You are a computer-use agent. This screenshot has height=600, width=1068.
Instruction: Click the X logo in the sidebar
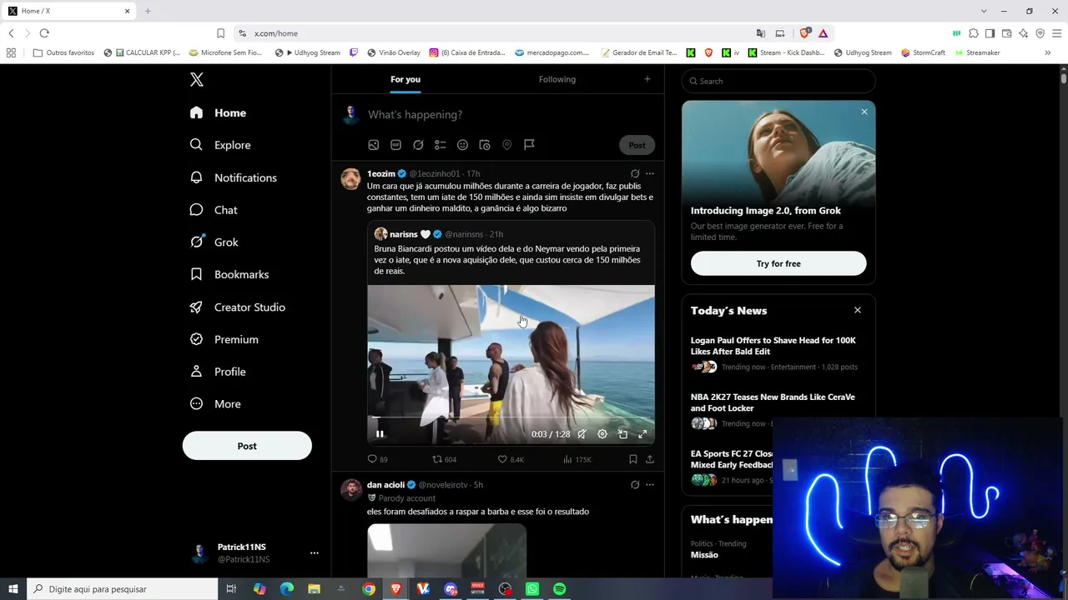point(197,80)
